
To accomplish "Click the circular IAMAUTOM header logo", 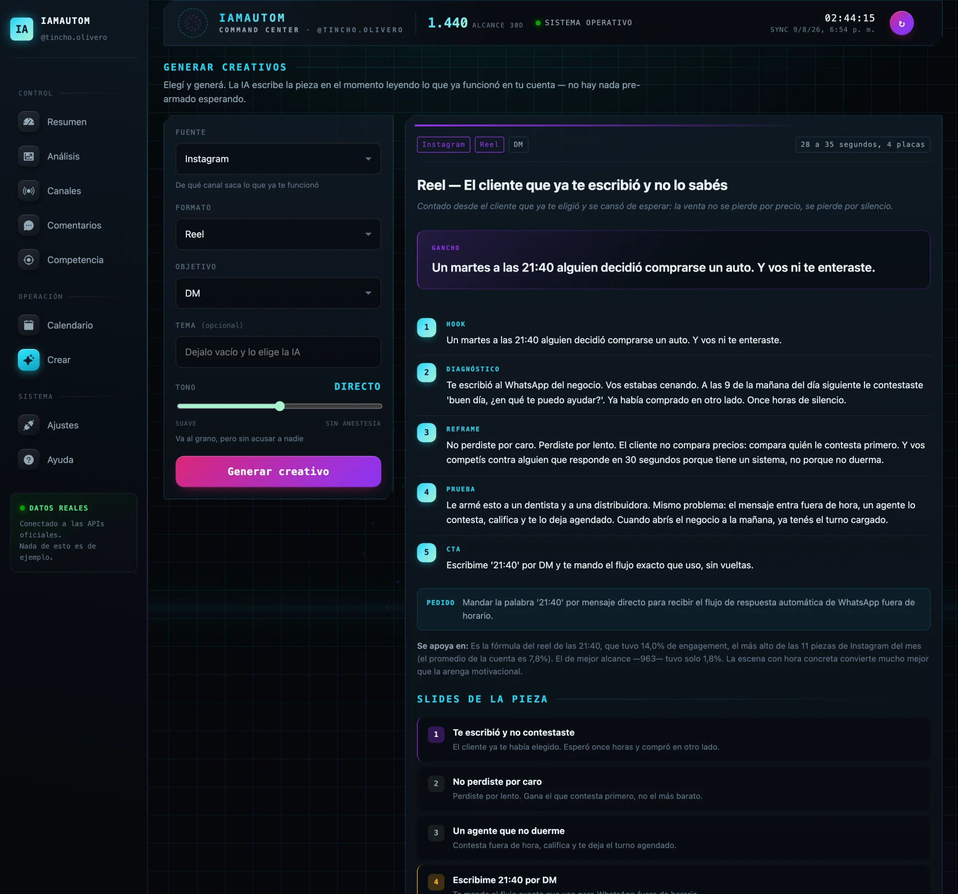I will 193,23.
